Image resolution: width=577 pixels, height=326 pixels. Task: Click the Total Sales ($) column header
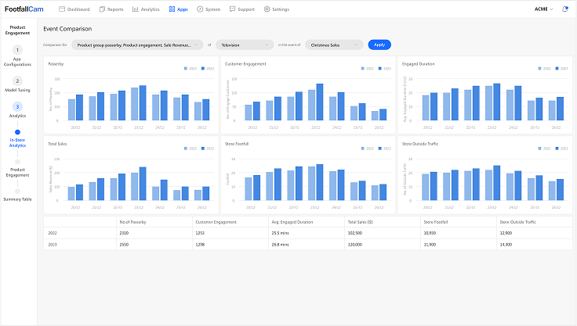pos(361,222)
